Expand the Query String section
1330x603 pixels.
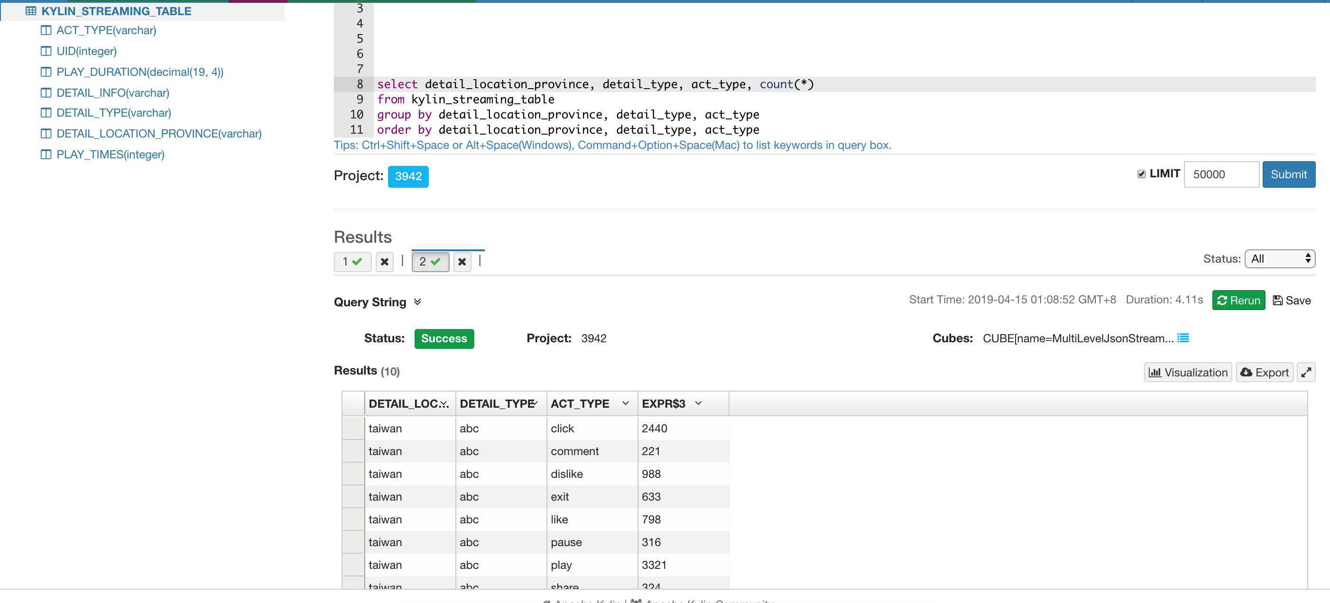[417, 302]
